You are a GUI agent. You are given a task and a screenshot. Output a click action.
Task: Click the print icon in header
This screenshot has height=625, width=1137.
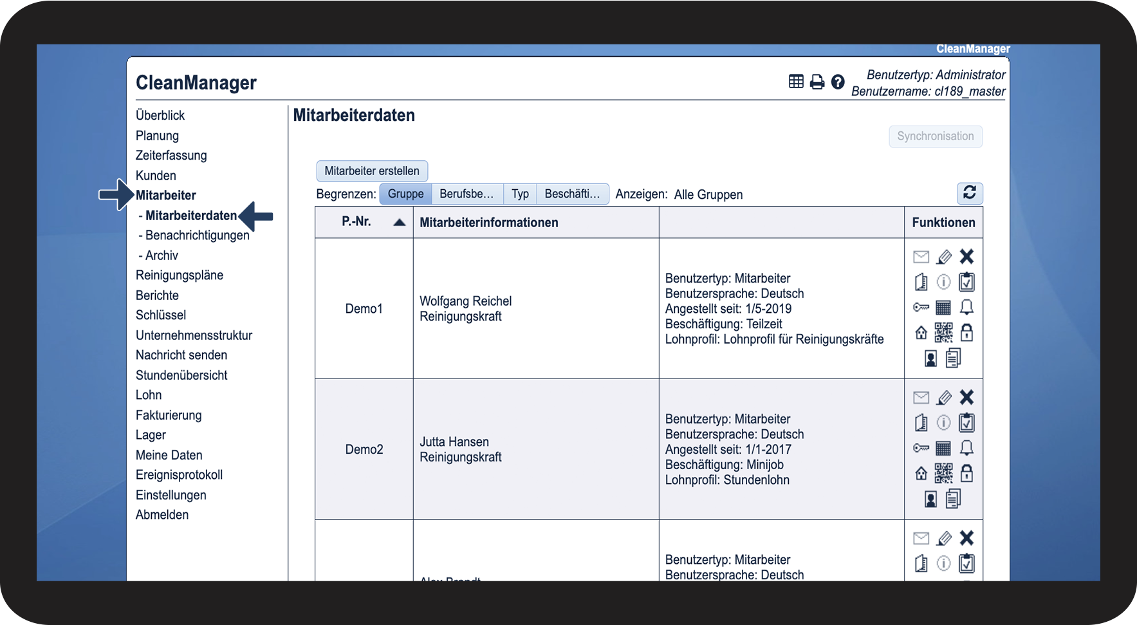(x=817, y=82)
